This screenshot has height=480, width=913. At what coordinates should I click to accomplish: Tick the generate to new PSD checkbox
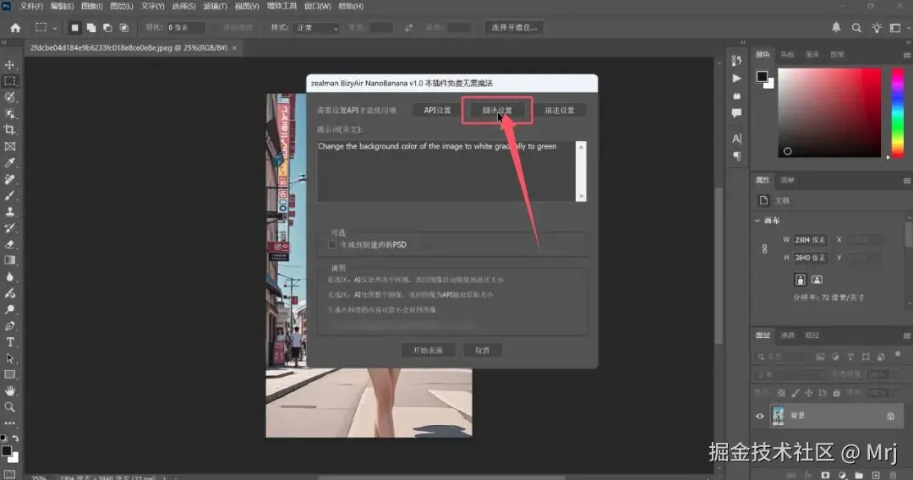[x=332, y=245]
